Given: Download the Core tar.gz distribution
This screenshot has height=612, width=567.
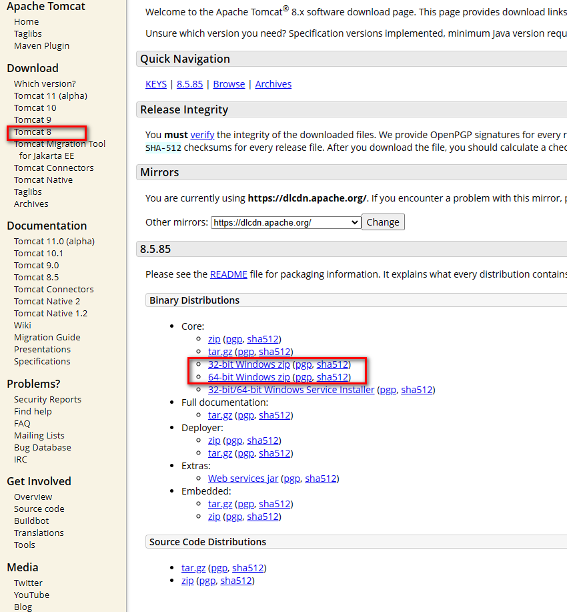Looking at the screenshot, I should 220,352.
